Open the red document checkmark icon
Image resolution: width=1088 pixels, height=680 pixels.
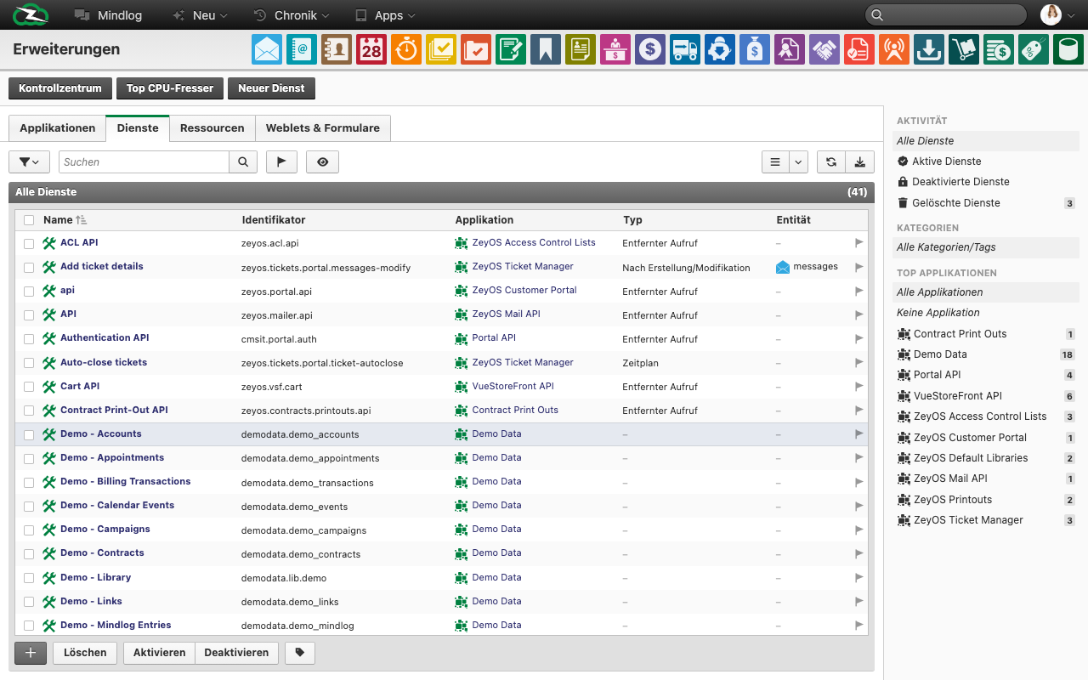(x=859, y=49)
